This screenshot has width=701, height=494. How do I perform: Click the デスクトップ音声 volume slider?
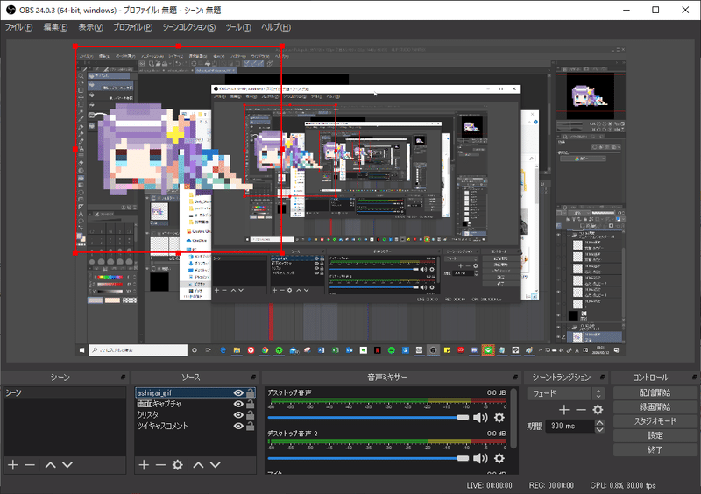point(368,418)
